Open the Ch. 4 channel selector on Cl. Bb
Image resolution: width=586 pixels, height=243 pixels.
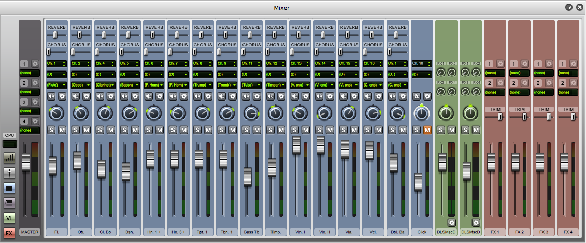point(104,64)
